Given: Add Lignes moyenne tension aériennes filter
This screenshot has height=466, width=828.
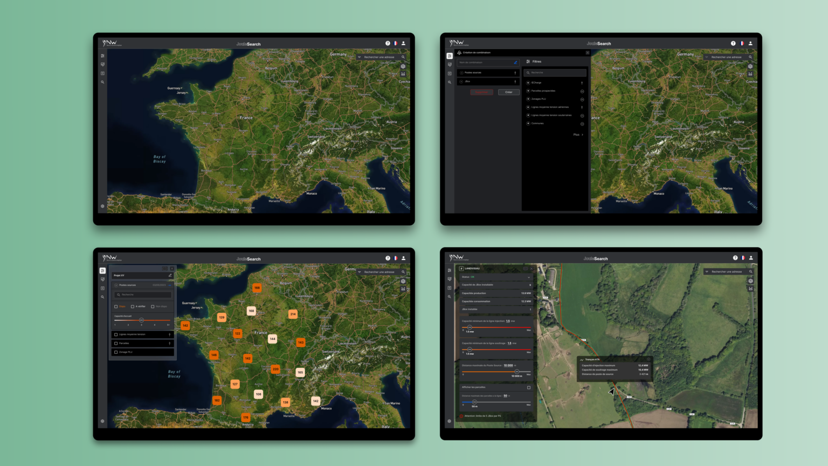Looking at the screenshot, I should (528, 107).
